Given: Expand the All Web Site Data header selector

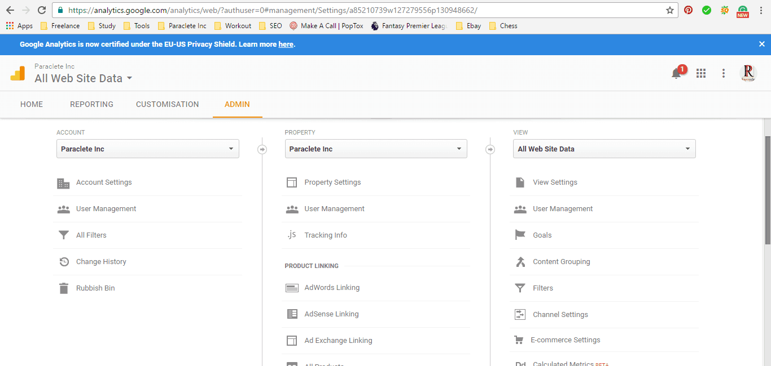Looking at the screenshot, I should (84, 78).
